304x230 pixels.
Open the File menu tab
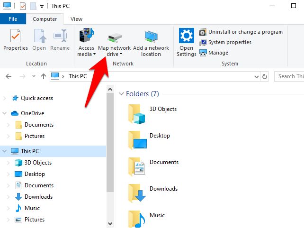(x=13, y=19)
